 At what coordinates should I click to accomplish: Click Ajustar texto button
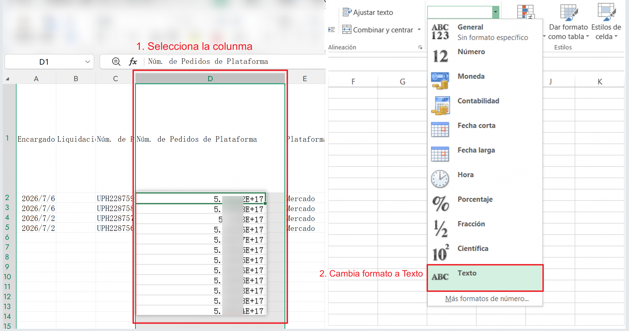click(x=368, y=12)
